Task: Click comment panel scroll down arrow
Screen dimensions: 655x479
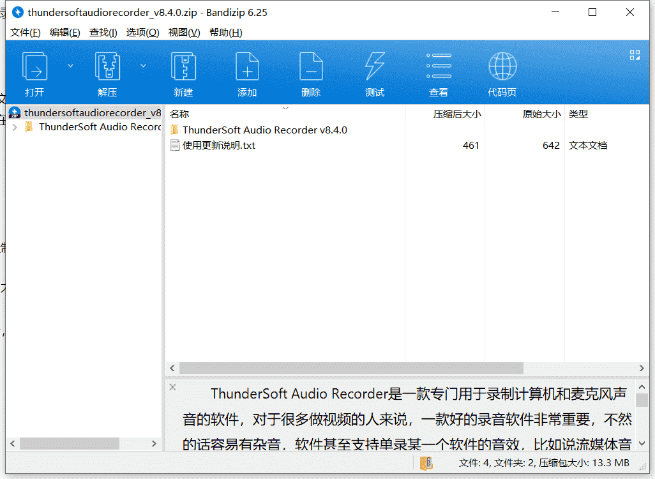Action: (642, 443)
